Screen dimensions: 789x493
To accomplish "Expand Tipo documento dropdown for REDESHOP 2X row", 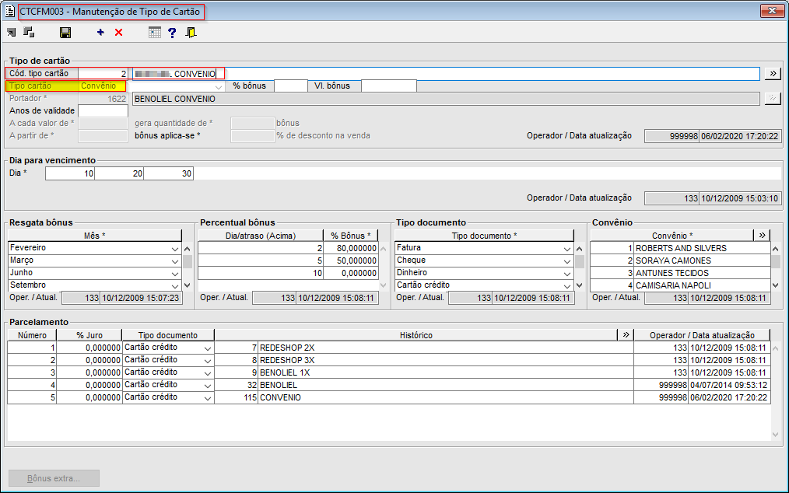I will click(x=207, y=348).
